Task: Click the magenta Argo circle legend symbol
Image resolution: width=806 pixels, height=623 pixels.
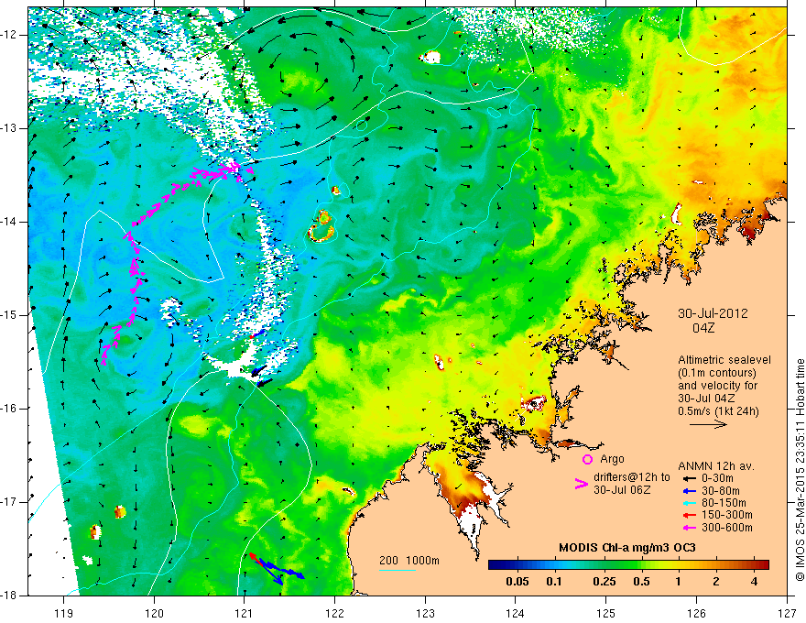Action: coord(587,459)
